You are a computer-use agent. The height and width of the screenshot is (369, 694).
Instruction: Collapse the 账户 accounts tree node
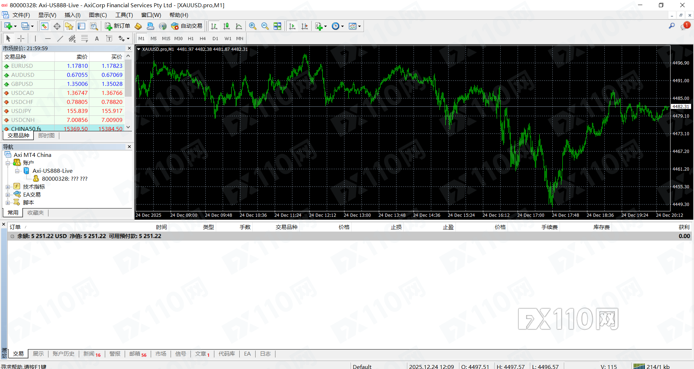(x=8, y=163)
